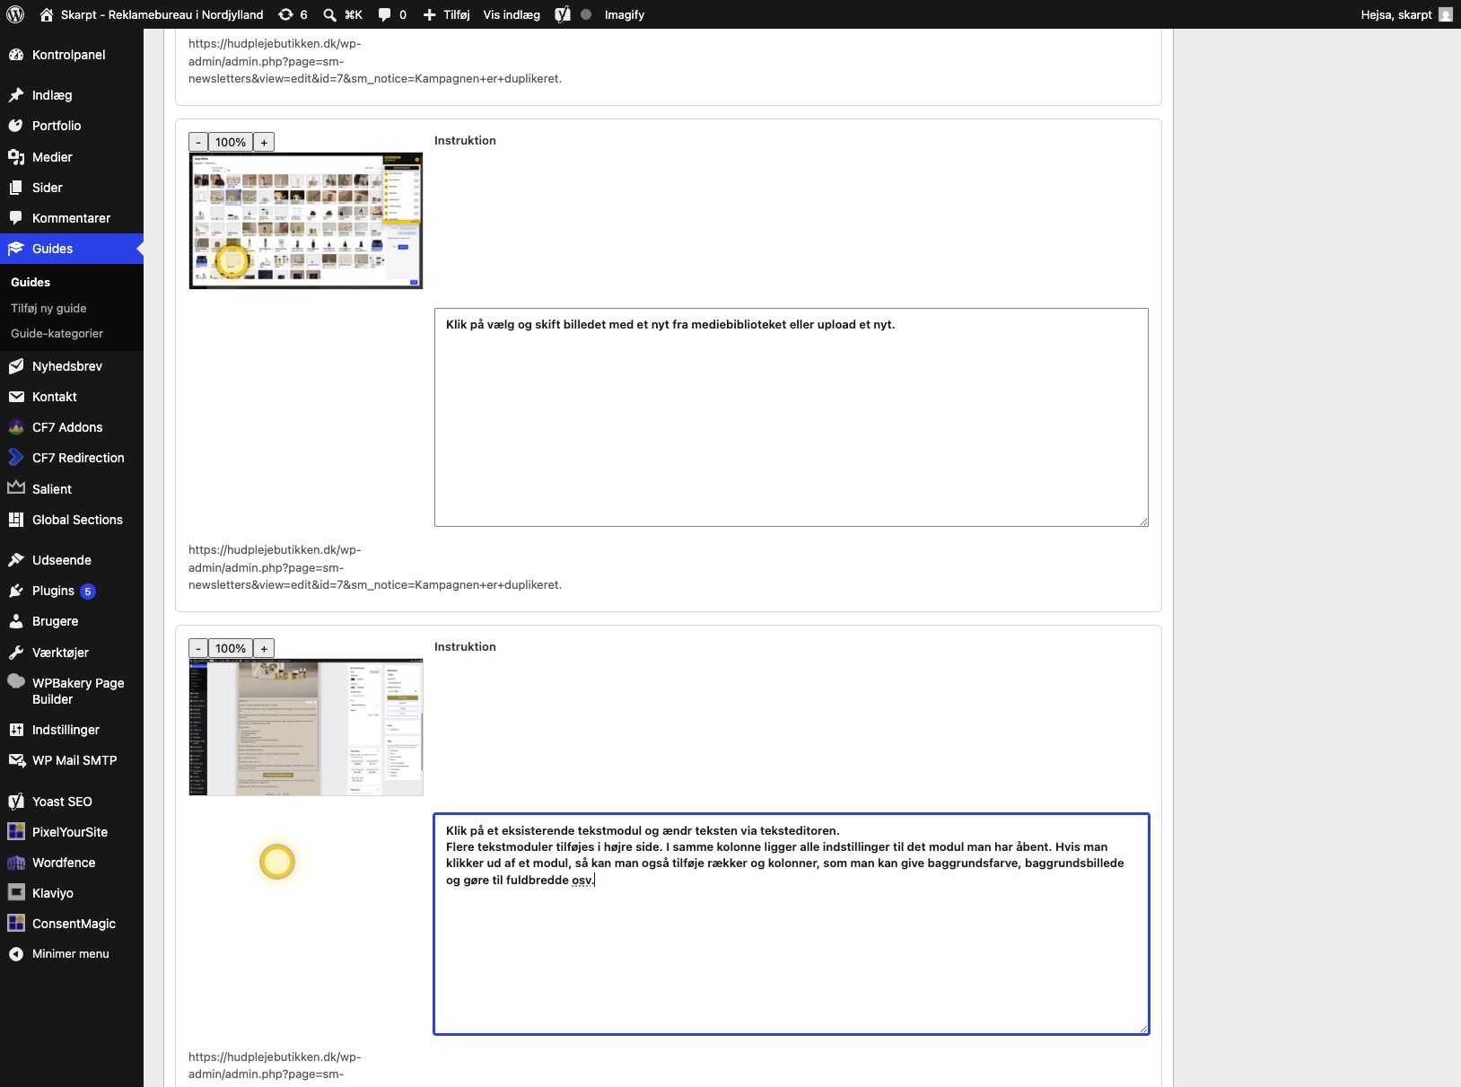Reset zoom using first 100% button
Image resolution: width=1461 pixels, height=1087 pixels.
point(231,142)
